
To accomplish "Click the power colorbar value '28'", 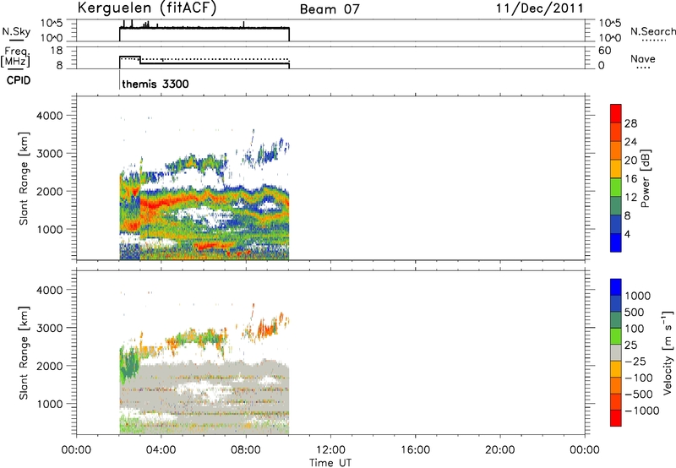I will click(x=630, y=123).
